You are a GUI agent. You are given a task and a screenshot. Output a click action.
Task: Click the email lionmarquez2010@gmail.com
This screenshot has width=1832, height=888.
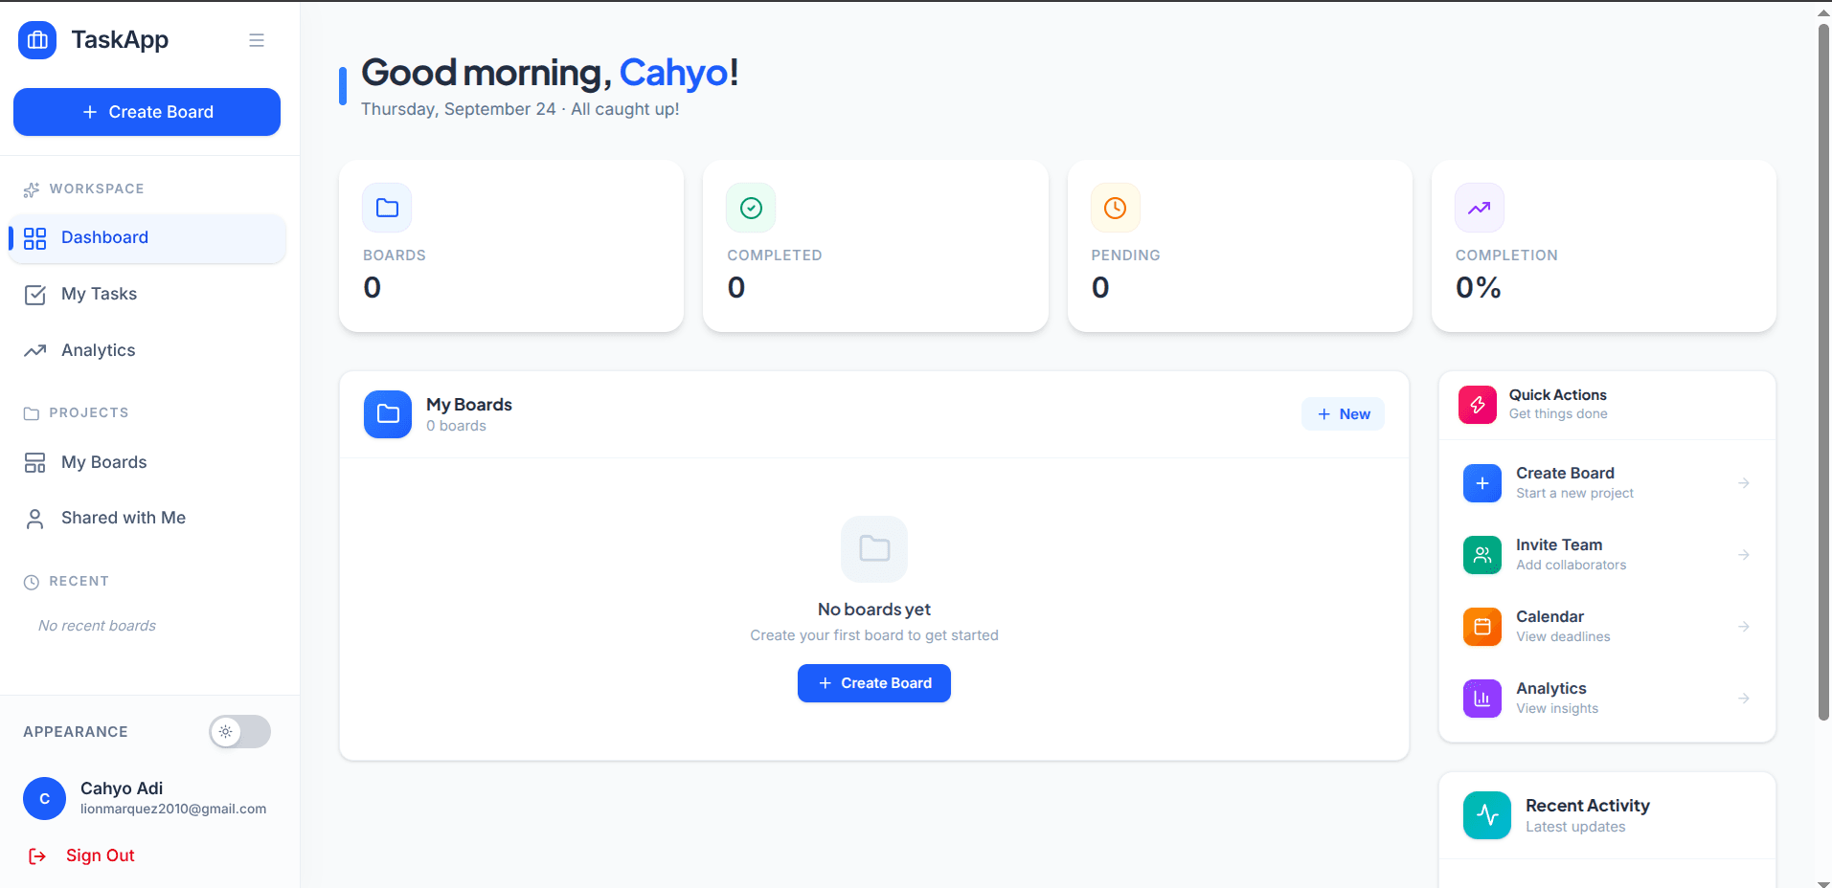173,810
